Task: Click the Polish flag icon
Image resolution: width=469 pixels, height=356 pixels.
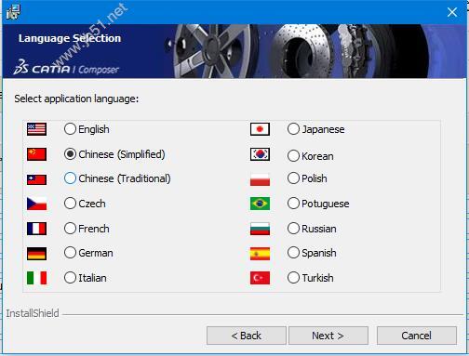Action: pyautogui.click(x=260, y=179)
